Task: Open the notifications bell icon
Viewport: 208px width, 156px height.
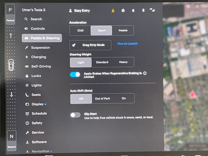Action: (133, 10)
